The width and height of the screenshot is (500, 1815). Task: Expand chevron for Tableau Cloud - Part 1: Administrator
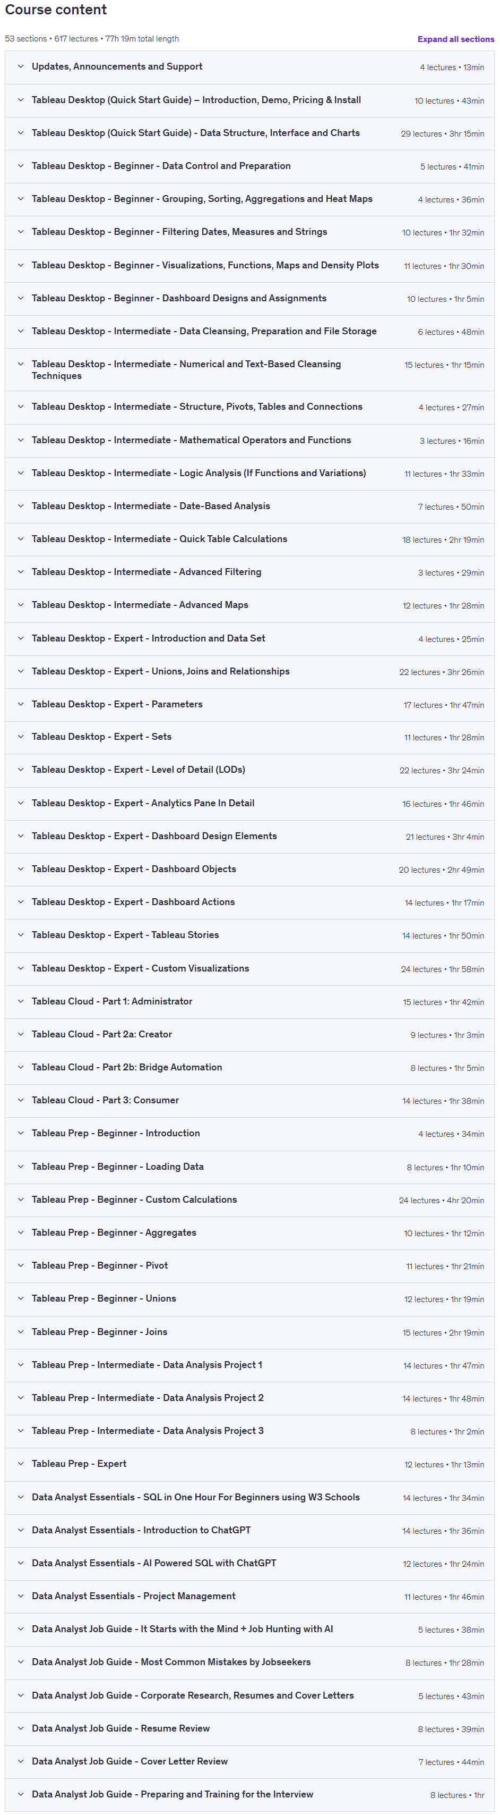pos(20,1001)
